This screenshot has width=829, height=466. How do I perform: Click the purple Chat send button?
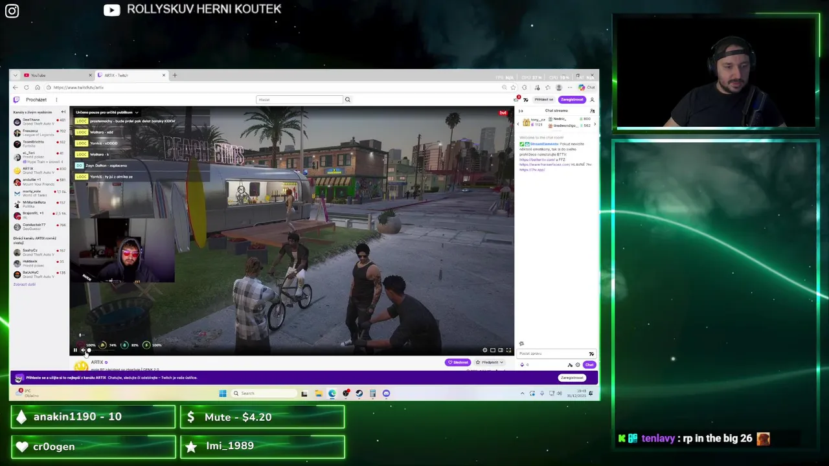tap(589, 365)
